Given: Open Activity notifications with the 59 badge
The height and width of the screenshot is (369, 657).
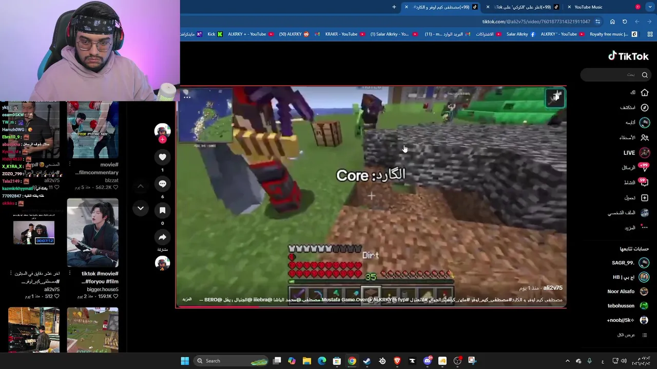Looking at the screenshot, I should tap(636, 182).
